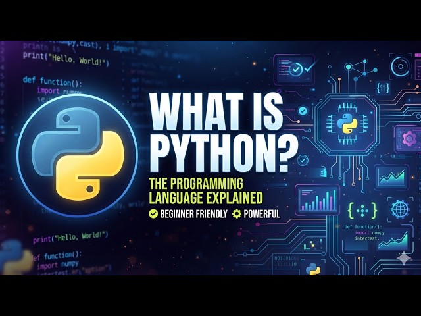This screenshot has height=316, width=421.
Task: Click the small Python logo inside the chip
Action: [347, 124]
